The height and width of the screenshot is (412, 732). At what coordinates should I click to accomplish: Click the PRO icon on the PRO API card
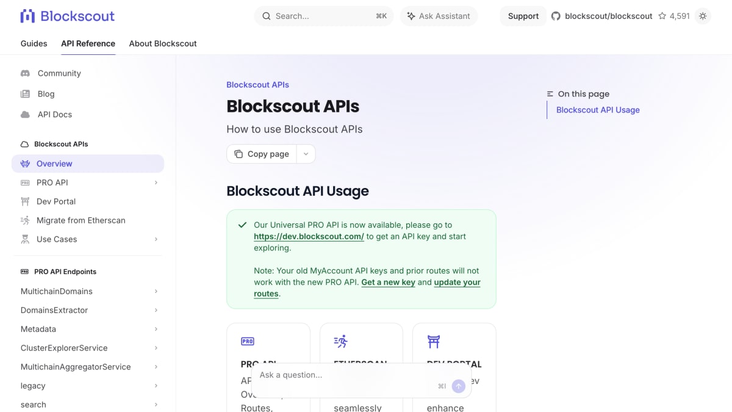pyautogui.click(x=248, y=341)
